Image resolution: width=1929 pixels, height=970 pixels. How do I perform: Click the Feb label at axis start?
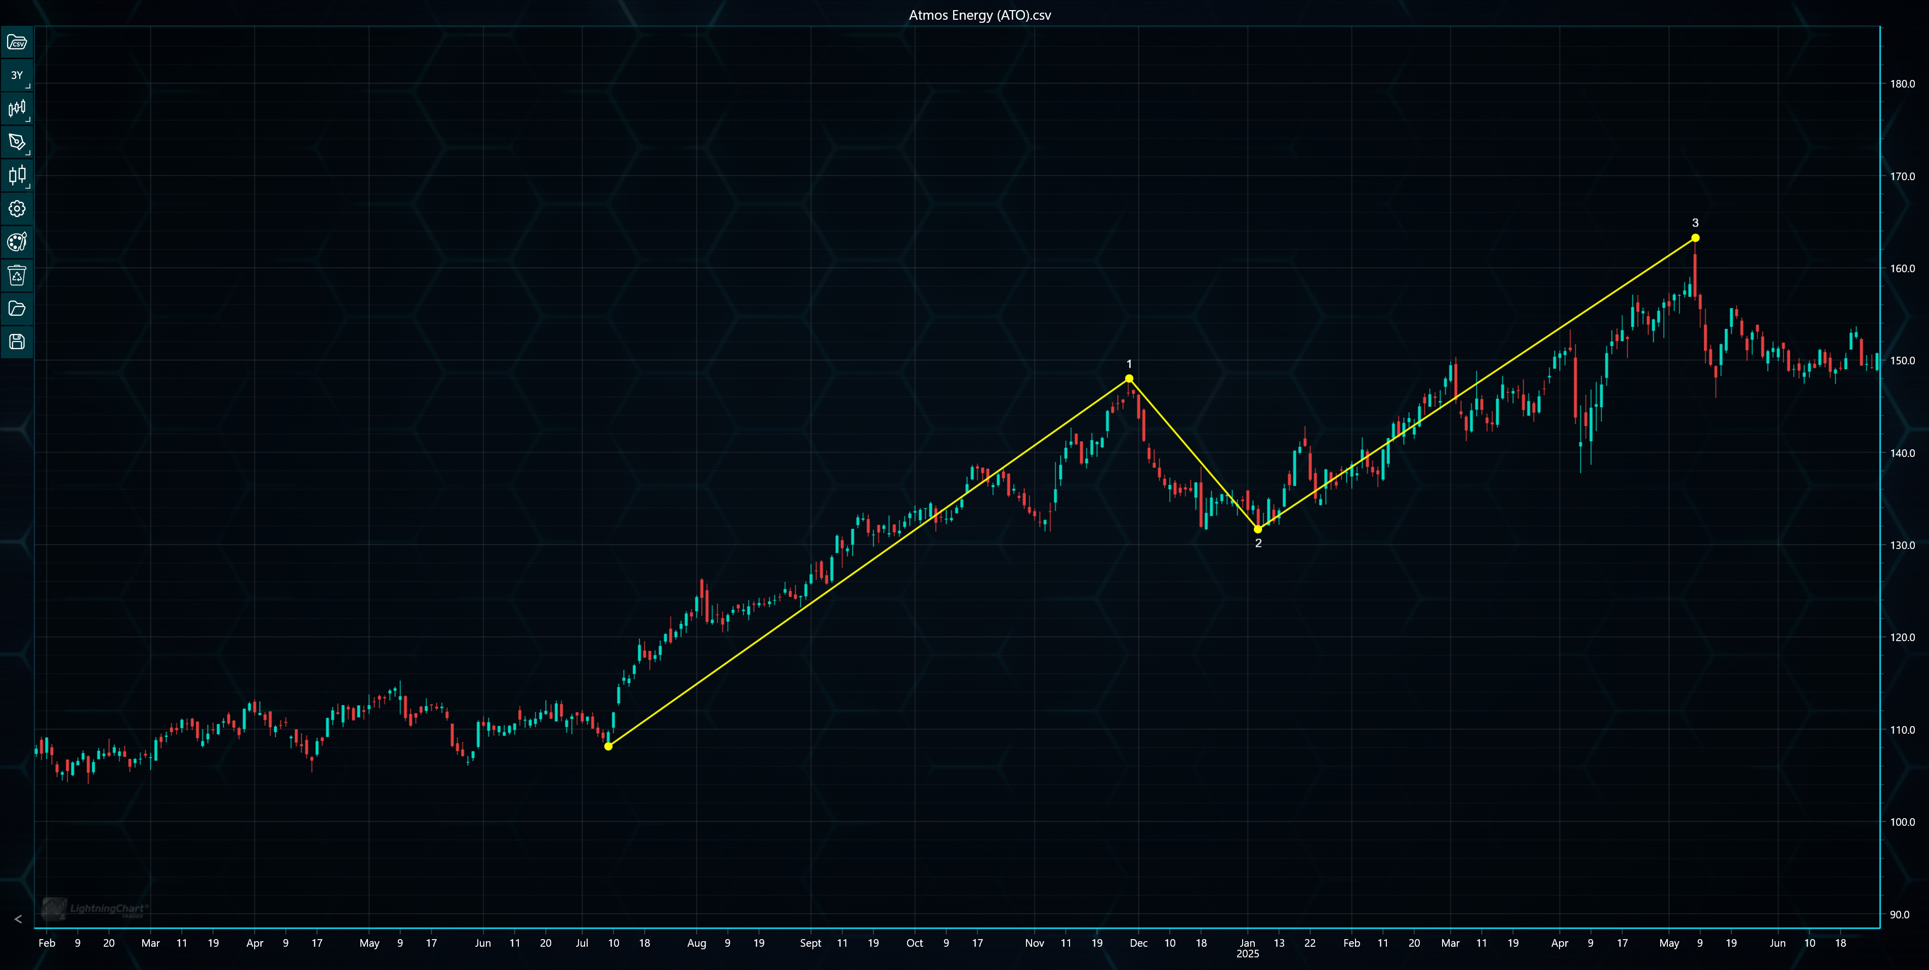47,943
